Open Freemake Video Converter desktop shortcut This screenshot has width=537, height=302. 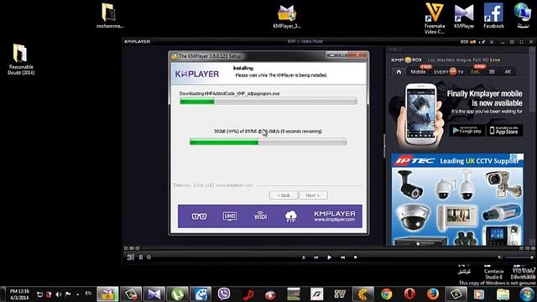(435, 18)
